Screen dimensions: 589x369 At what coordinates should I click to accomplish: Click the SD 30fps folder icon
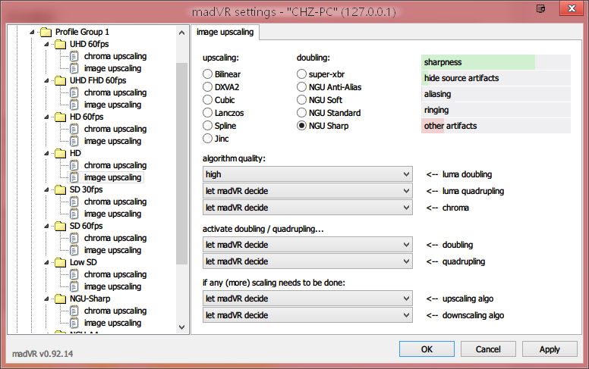pyautogui.click(x=60, y=189)
